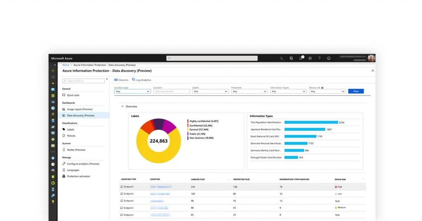
Task: Open the blurred location link with 109 labeled files
Action: click(x=160, y=194)
